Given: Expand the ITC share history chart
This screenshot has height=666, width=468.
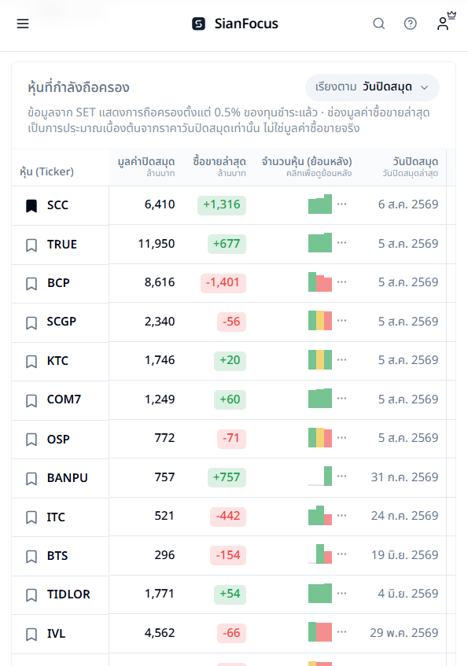Looking at the screenshot, I should click(x=320, y=515).
